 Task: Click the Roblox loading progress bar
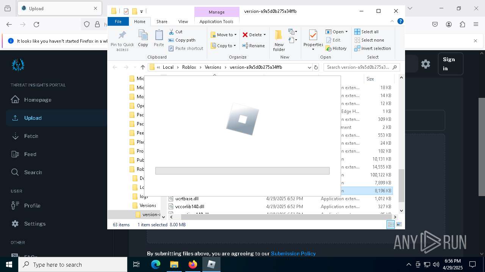tap(242, 171)
